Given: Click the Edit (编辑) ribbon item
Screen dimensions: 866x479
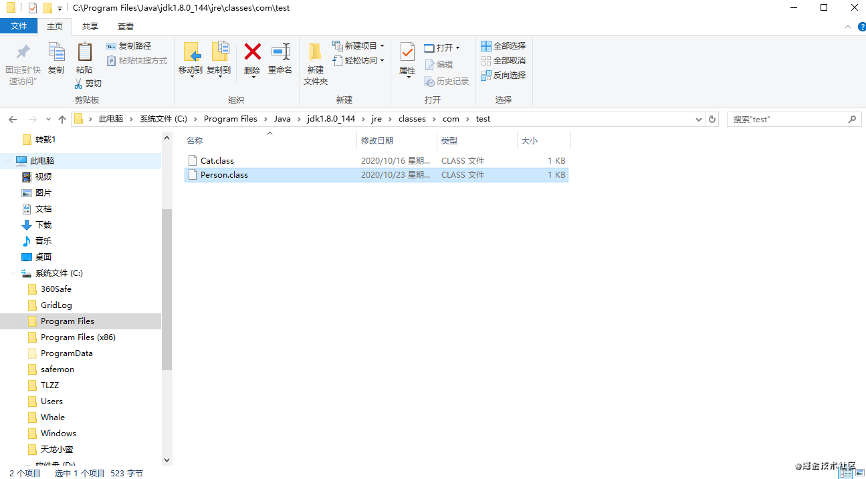Looking at the screenshot, I should tap(439, 65).
